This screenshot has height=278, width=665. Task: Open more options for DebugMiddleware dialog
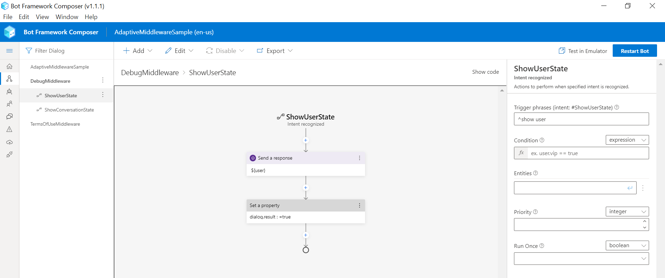tap(103, 80)
